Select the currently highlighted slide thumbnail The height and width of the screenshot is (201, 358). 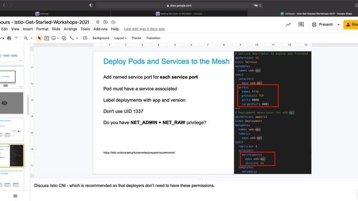[x=12, y=155]
